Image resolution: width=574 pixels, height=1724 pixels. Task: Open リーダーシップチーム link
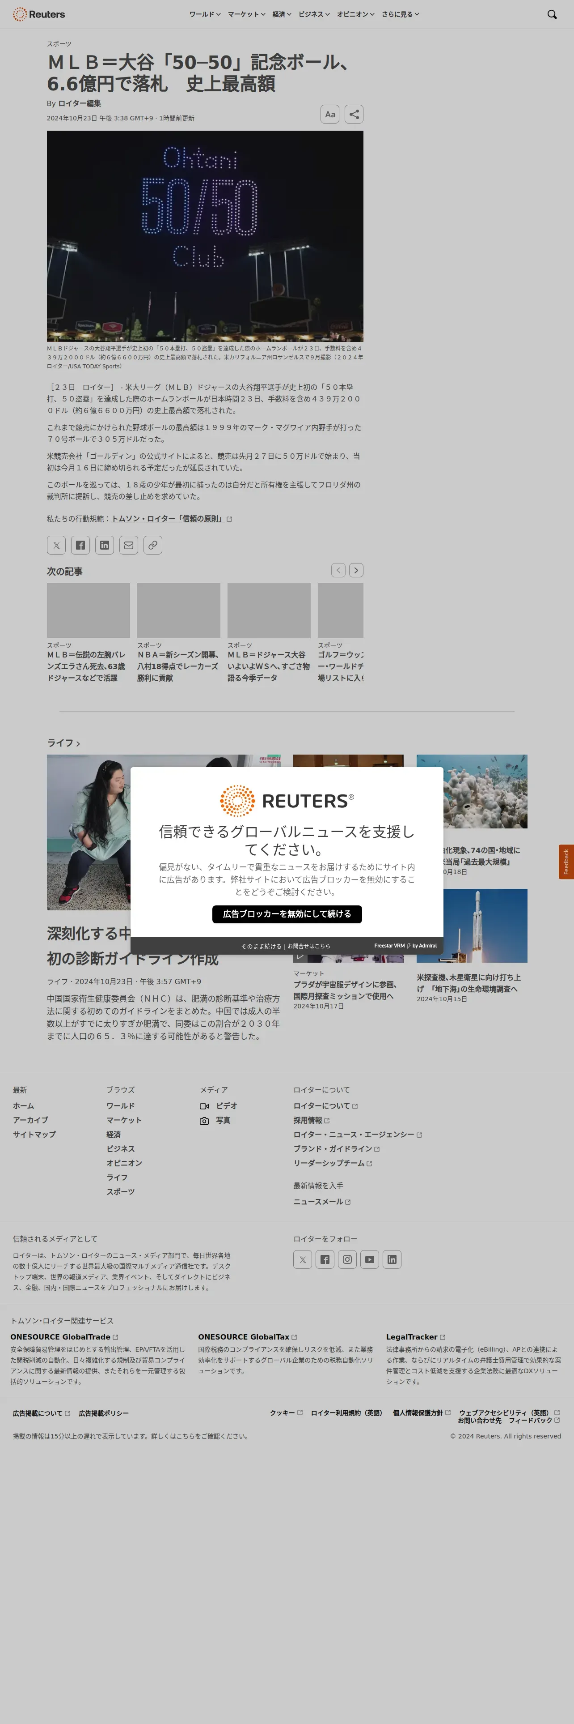pyautogui.click(x=333, y=1163)
